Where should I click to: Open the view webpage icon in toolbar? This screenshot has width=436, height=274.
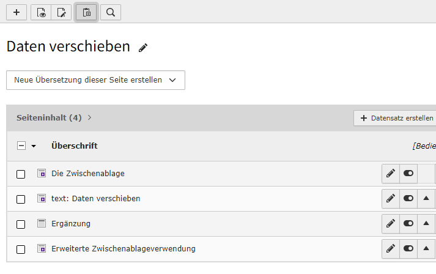click(41, 12)
